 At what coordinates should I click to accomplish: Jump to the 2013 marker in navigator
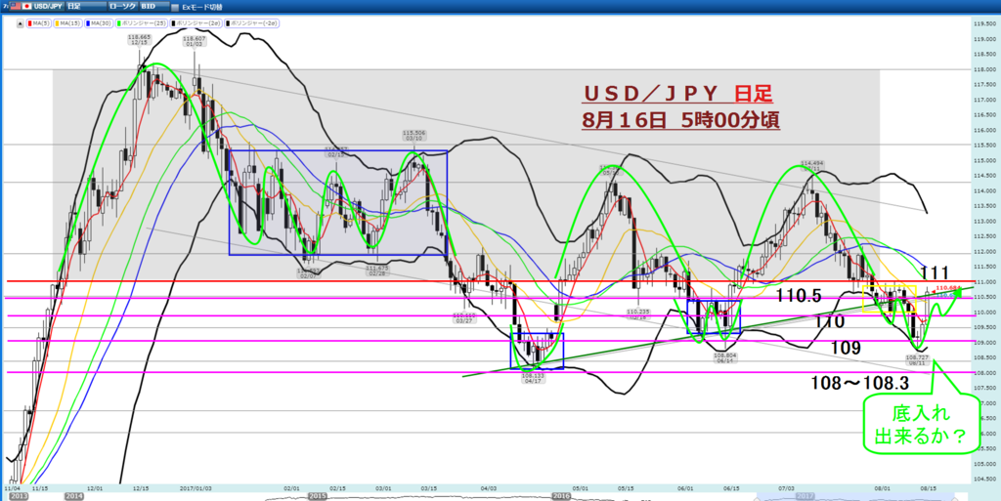pyautogui.click(x=19, y=495)
